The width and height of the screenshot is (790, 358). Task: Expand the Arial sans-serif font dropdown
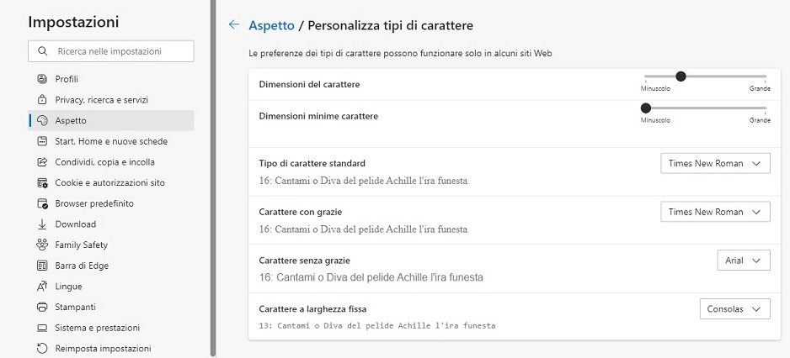point(744,261)
